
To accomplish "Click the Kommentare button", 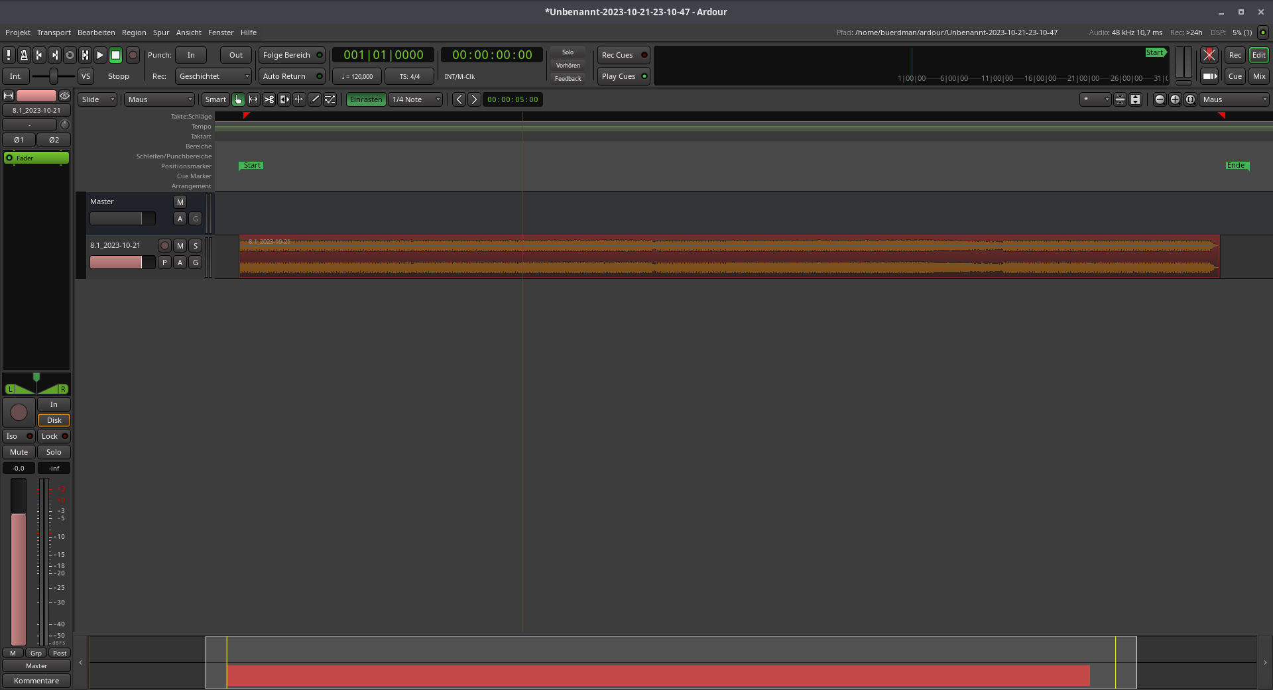I will 36,681.
